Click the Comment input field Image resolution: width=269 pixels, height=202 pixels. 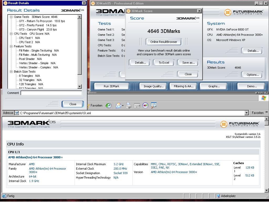click(51, 93)
